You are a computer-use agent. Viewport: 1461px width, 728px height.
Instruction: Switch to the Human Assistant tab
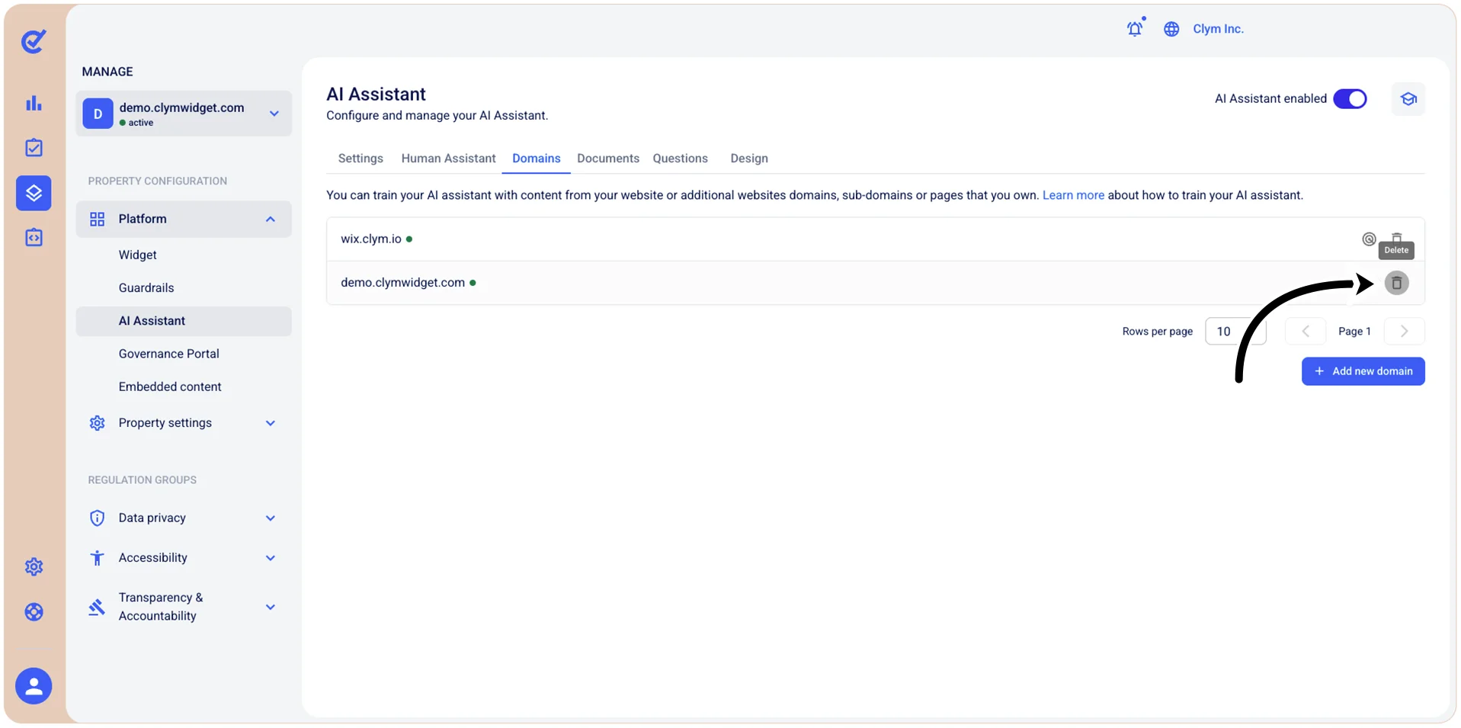(x=448, y=159)
